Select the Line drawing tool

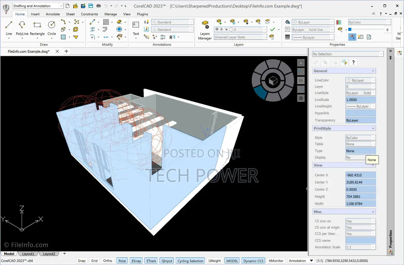9,28
